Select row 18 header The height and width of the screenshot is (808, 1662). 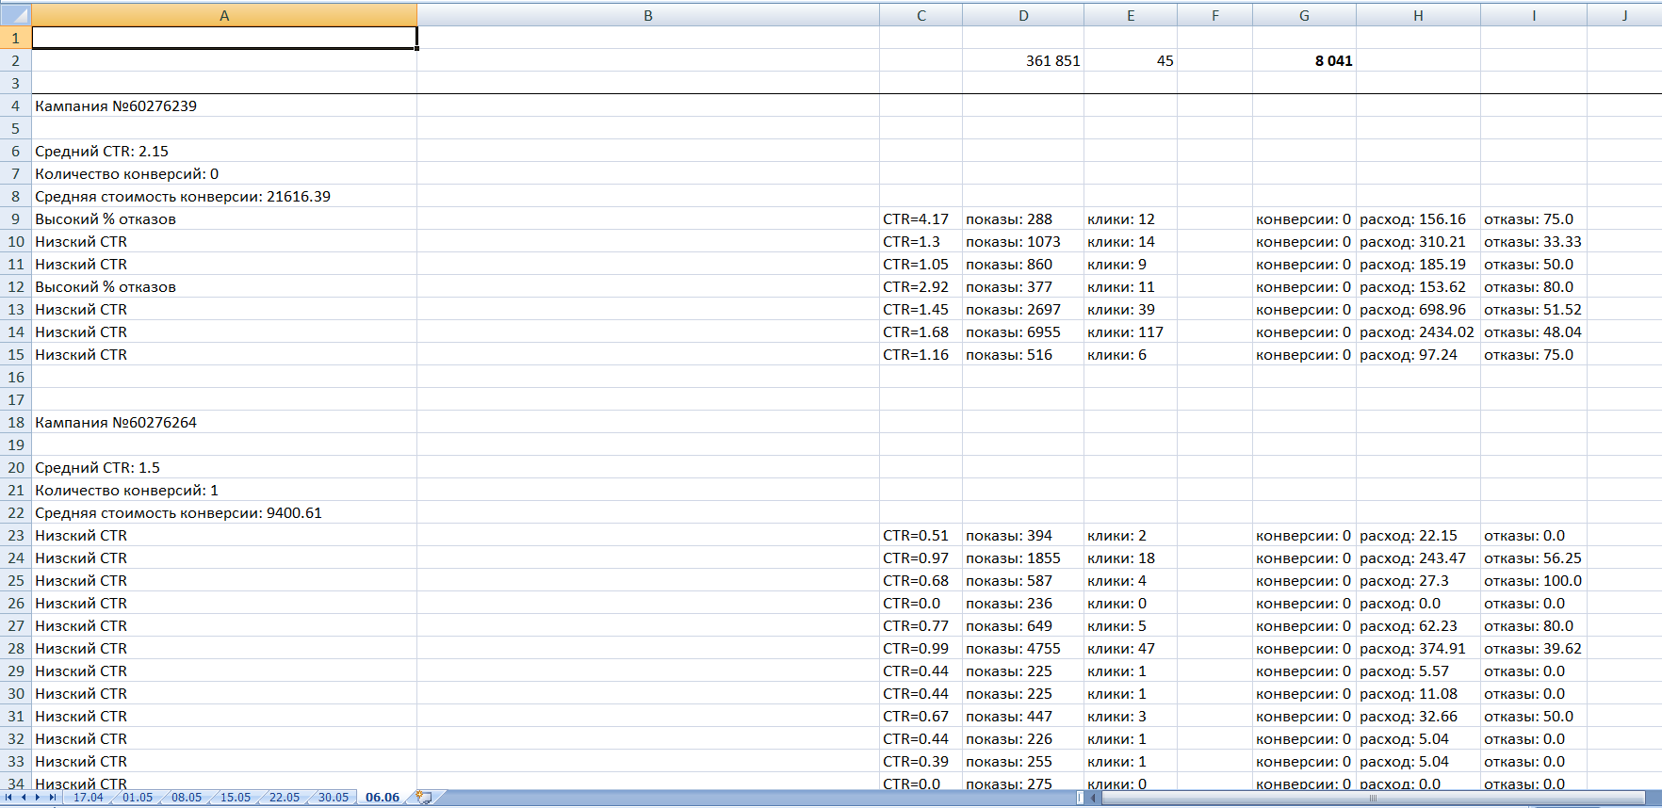click(x=16, y=422)
